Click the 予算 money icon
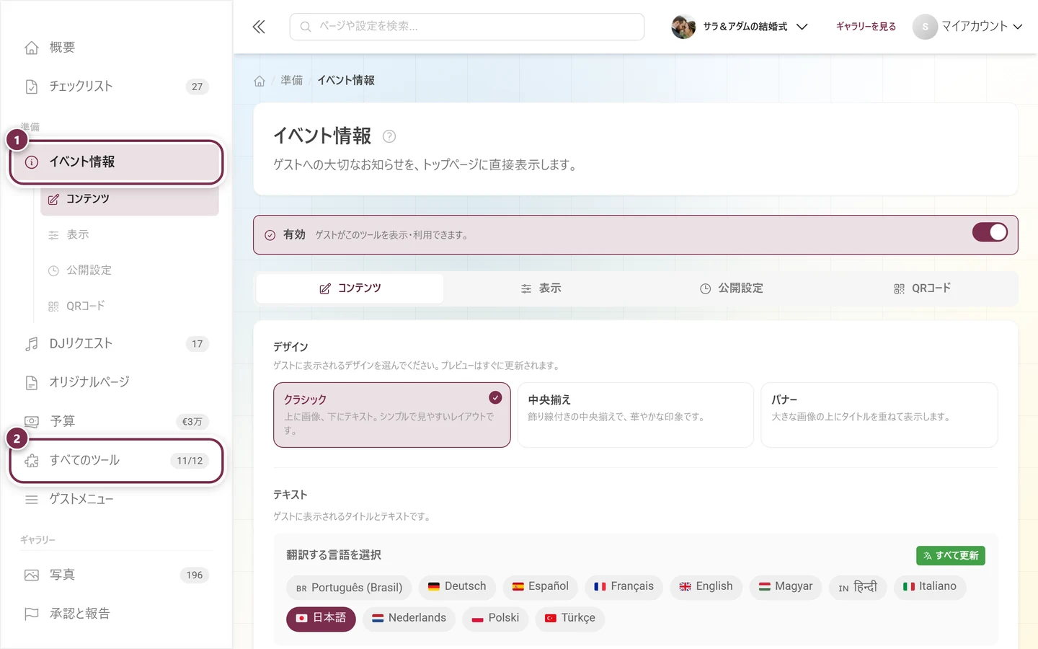 click(32, 421)
